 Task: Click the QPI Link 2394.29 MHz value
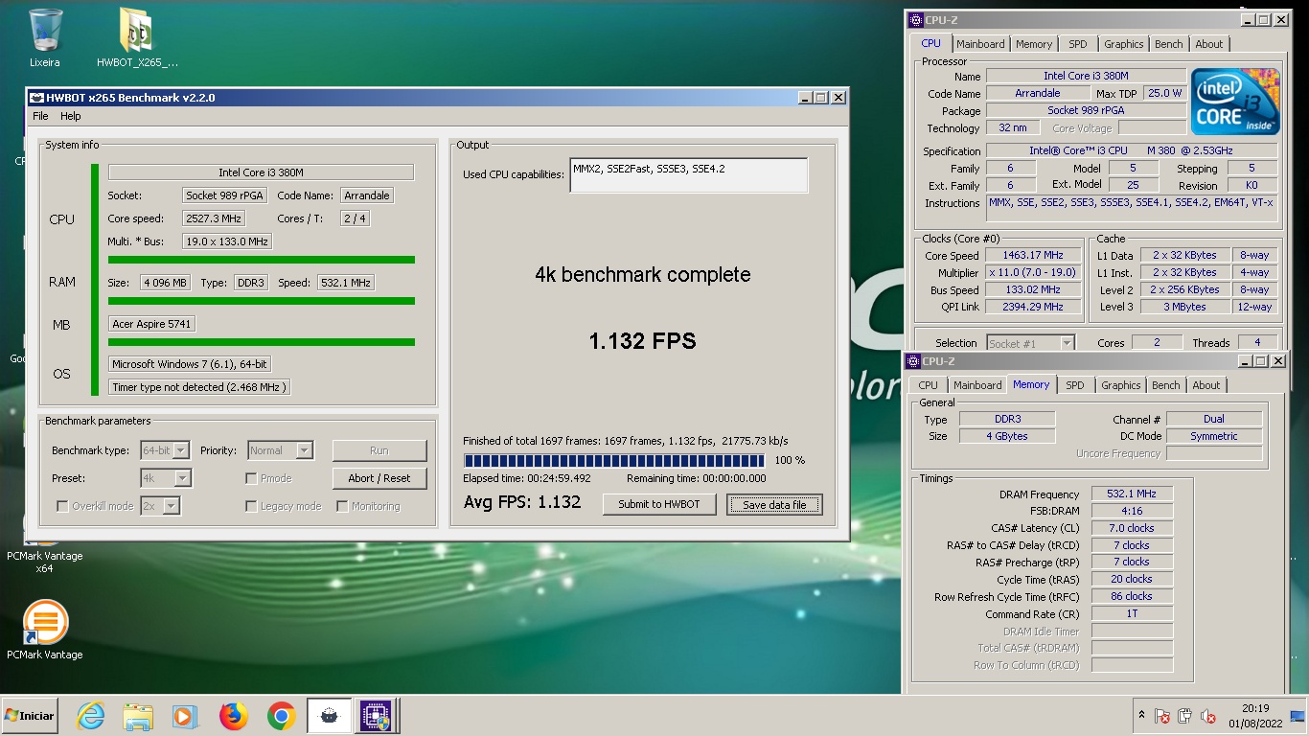[1034, 307]
